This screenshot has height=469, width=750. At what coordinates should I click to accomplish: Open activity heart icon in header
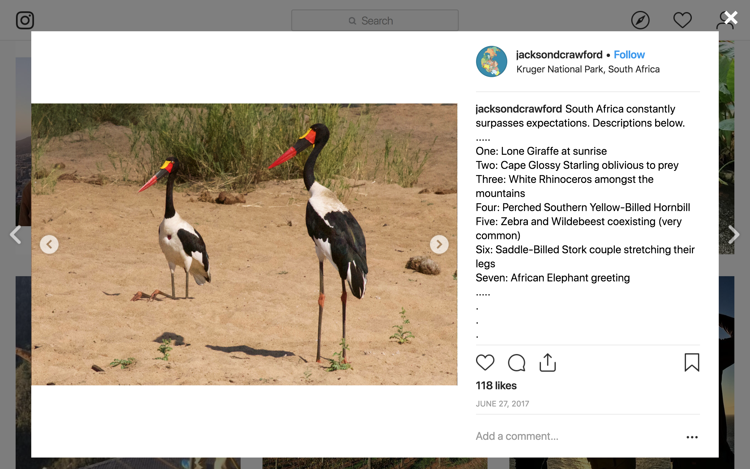pyautogui.click(x=683, y=20)
